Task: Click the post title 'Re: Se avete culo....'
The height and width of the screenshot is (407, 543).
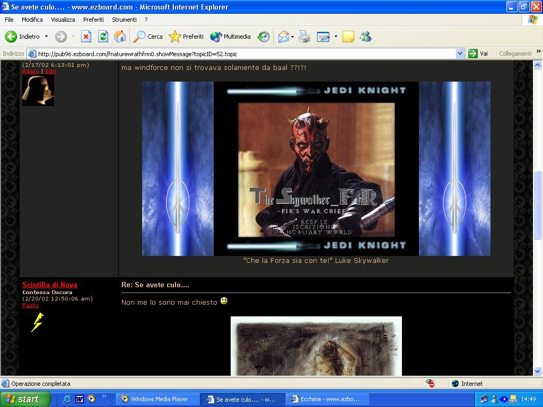Action: (155, 285)
